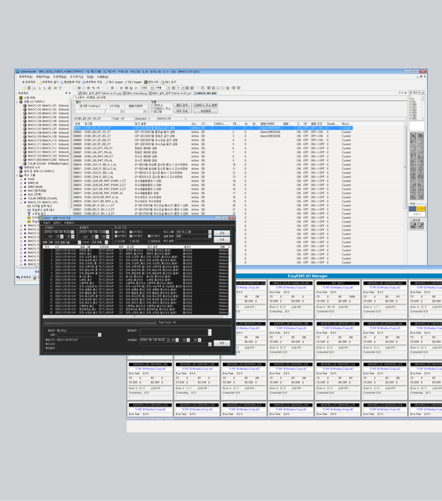Open the 프로젝트(P) menu

point(25,77)
